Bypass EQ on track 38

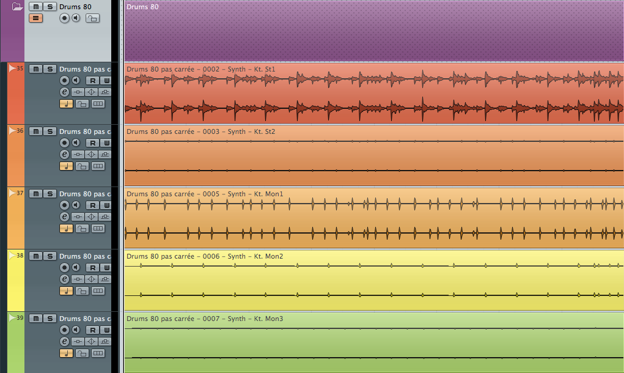[92, 279]
